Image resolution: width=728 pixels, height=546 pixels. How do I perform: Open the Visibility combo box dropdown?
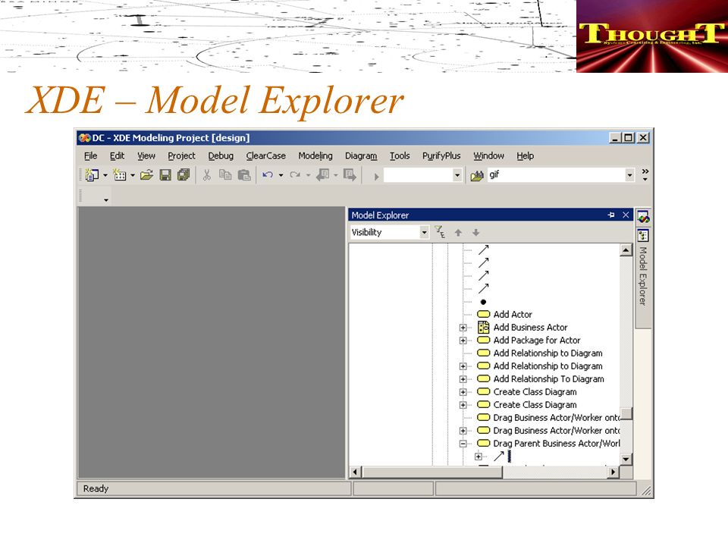424,232
